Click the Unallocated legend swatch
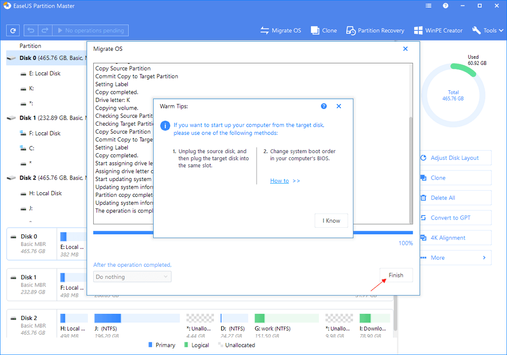Viewport: 507px width, 355px height. (221, 345)
